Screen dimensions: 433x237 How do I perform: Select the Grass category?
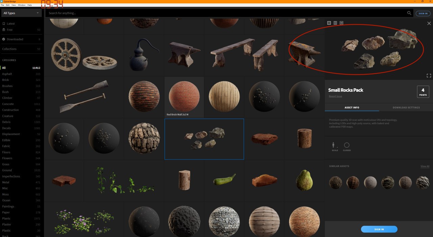[x=21, y=164]
